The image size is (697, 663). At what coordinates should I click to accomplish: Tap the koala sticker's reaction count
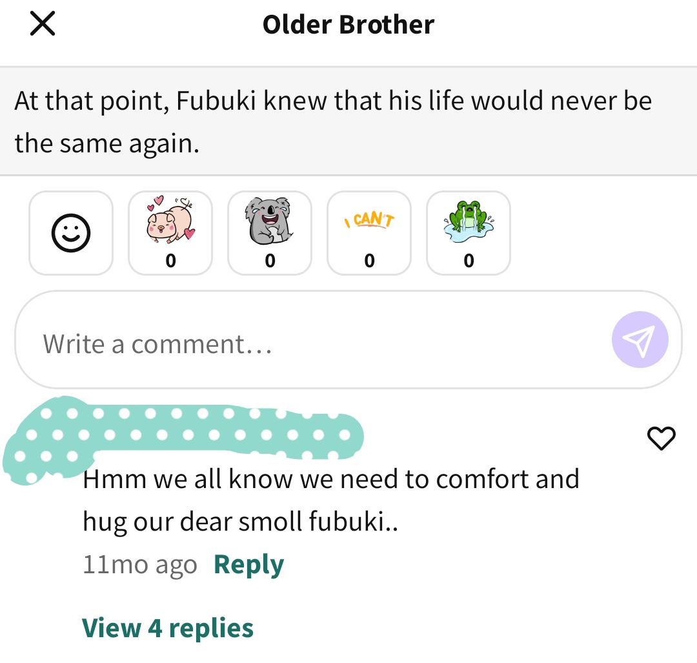tap(270, 261)
